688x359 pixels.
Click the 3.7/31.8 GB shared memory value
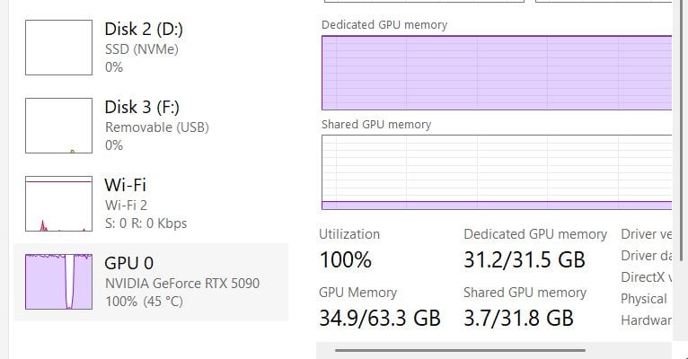coord(518,318)
